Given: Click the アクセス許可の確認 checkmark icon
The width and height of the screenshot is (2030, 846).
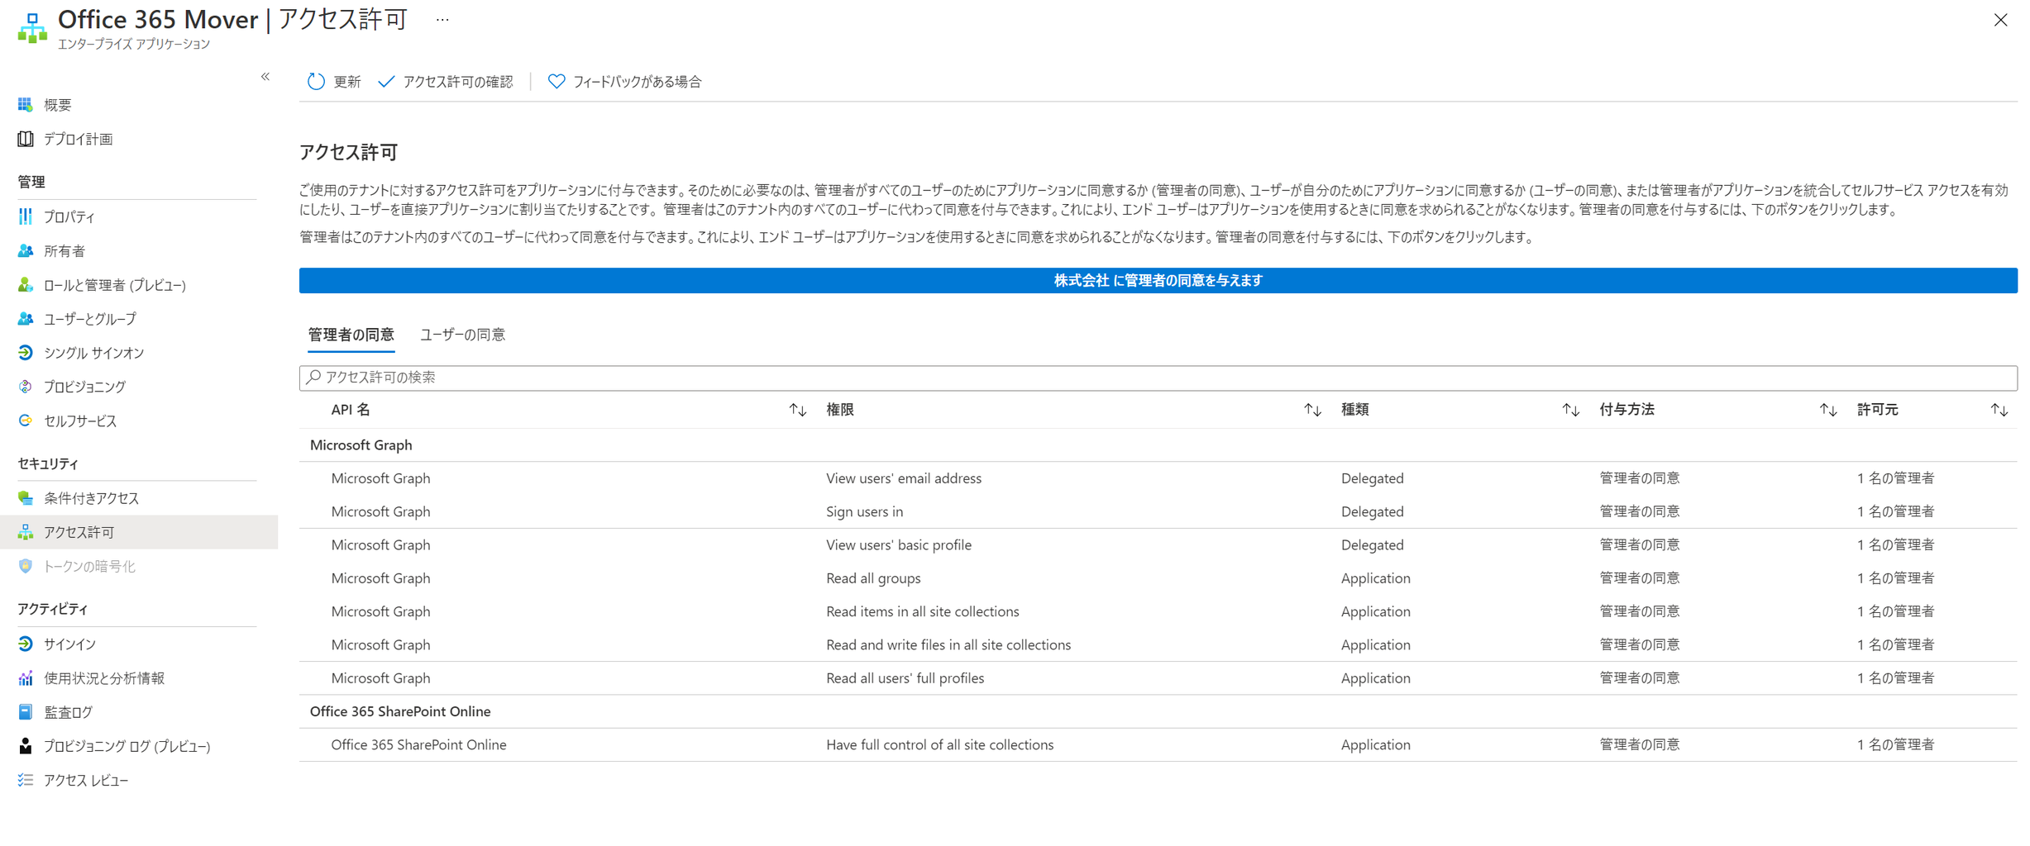Looking at the screenshot, I should [386, 82].
